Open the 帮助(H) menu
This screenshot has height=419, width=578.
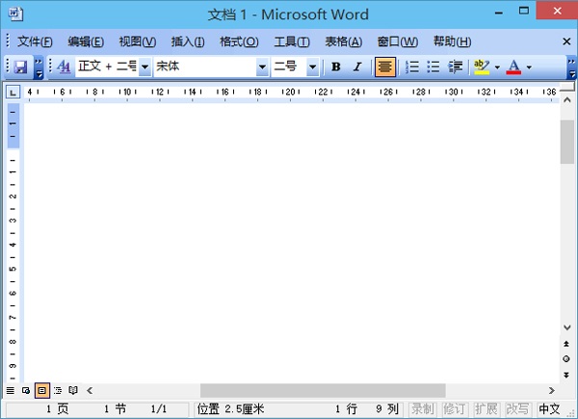(x=452, y=41)
